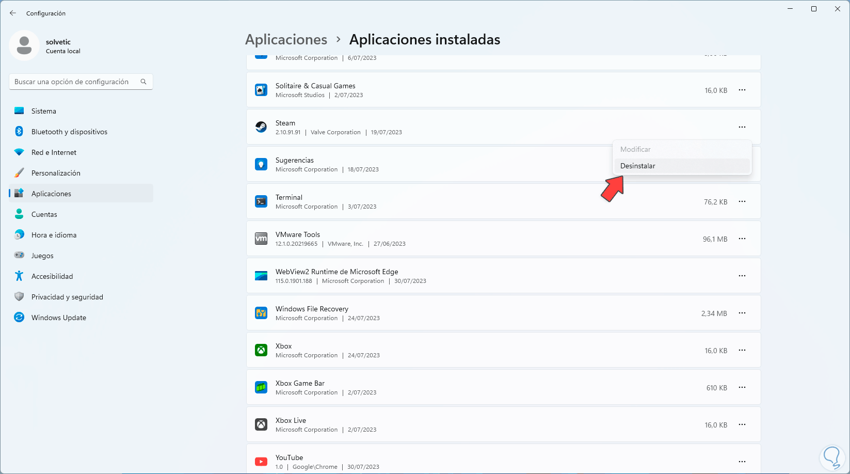Click the YouTube app icon
This screenshot has width=850, height=474.
click(261, 462)
